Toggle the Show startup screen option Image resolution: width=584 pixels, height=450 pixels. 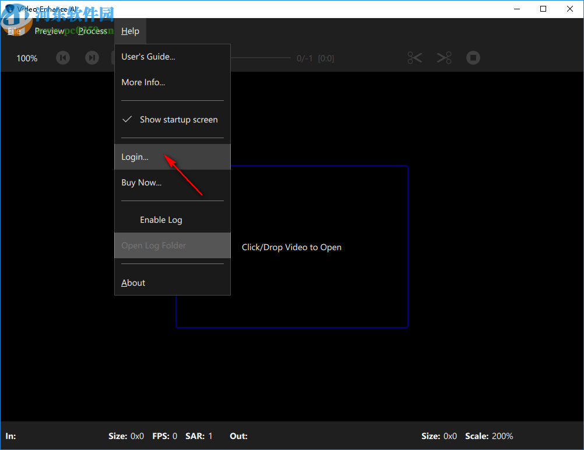[x=178, y=119]
